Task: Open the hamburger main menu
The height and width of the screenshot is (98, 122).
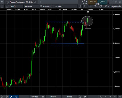Action: 2,2
